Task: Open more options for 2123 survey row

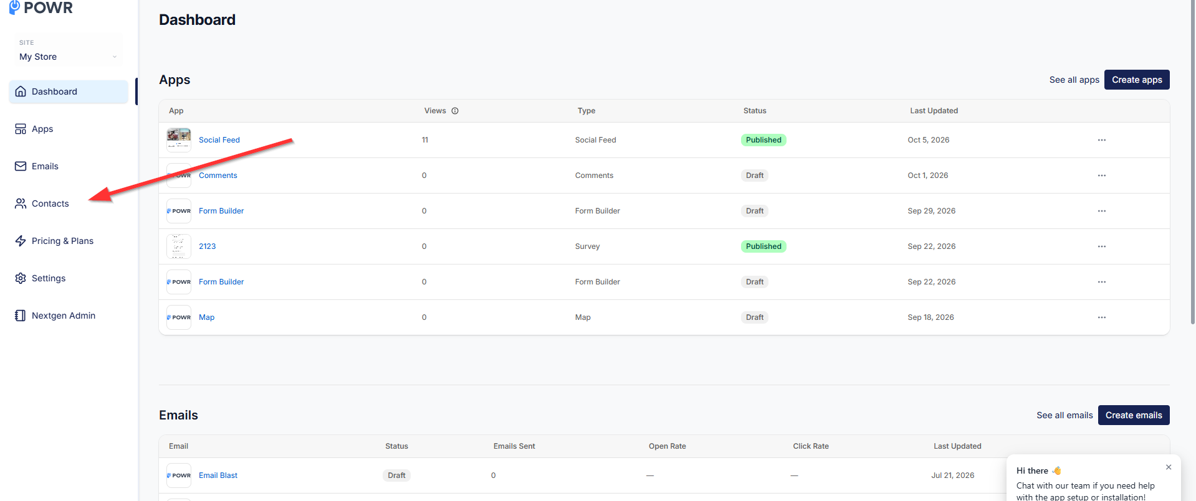Action: coord(1102,246)
